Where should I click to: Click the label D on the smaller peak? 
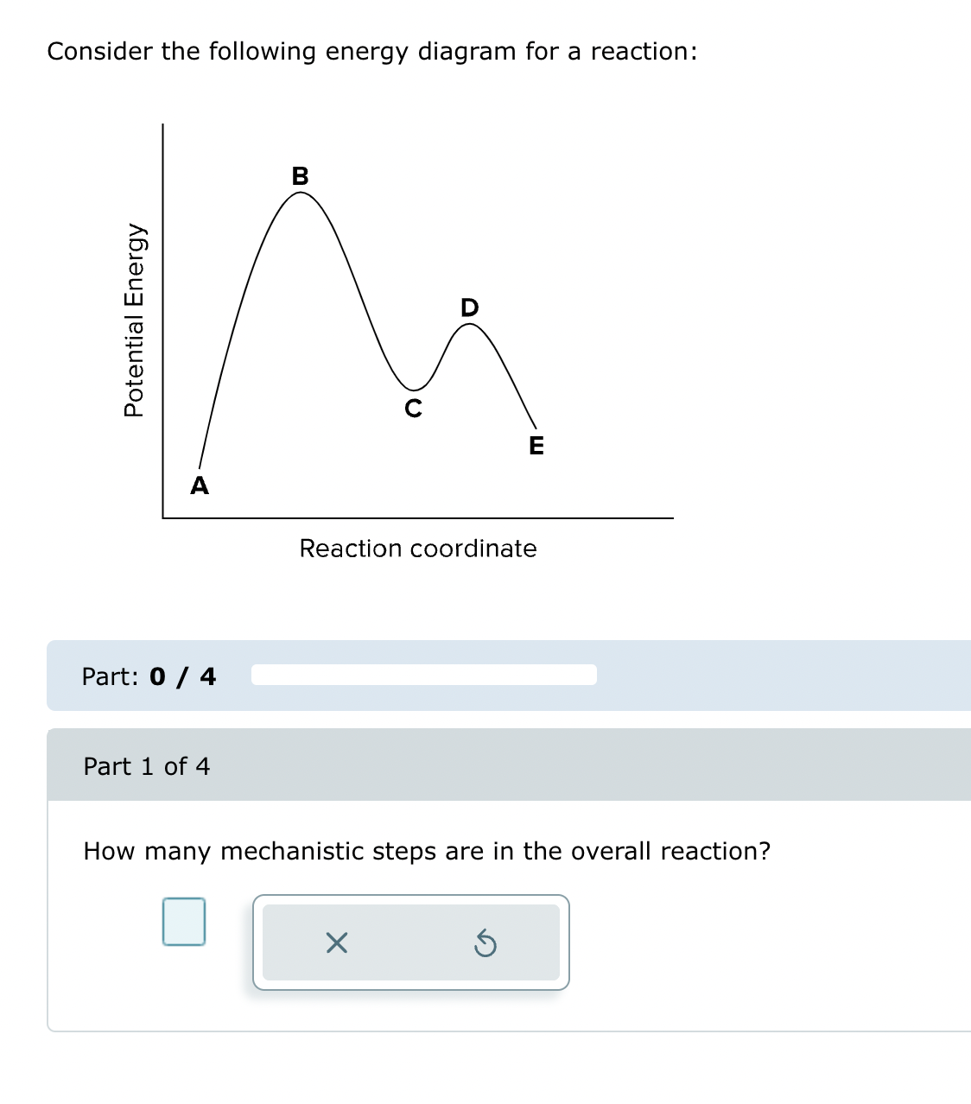point(468,307)
